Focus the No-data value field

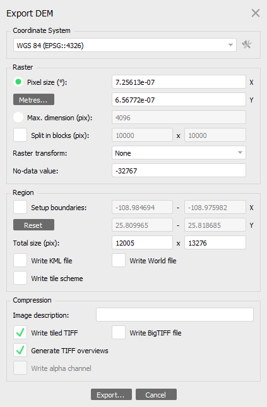pos(179,170)
